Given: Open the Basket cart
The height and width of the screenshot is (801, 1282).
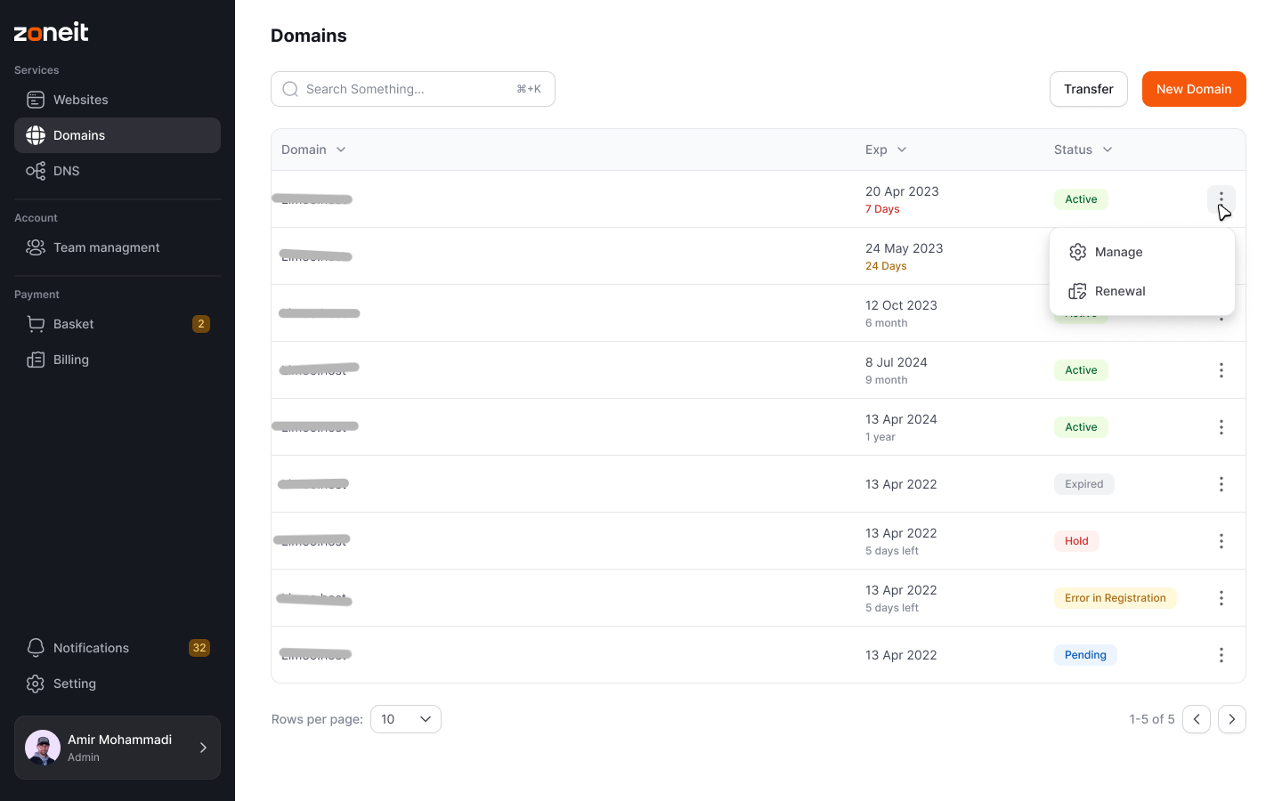Looking at the screenshot, I should [x=118, y=324].
